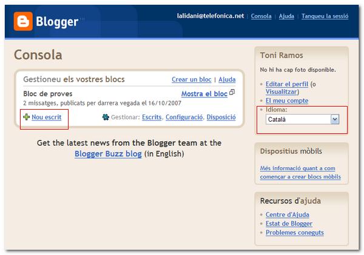The image size is (364, 255).
Task: Open the Escrits management link
Action: [152, 117]
